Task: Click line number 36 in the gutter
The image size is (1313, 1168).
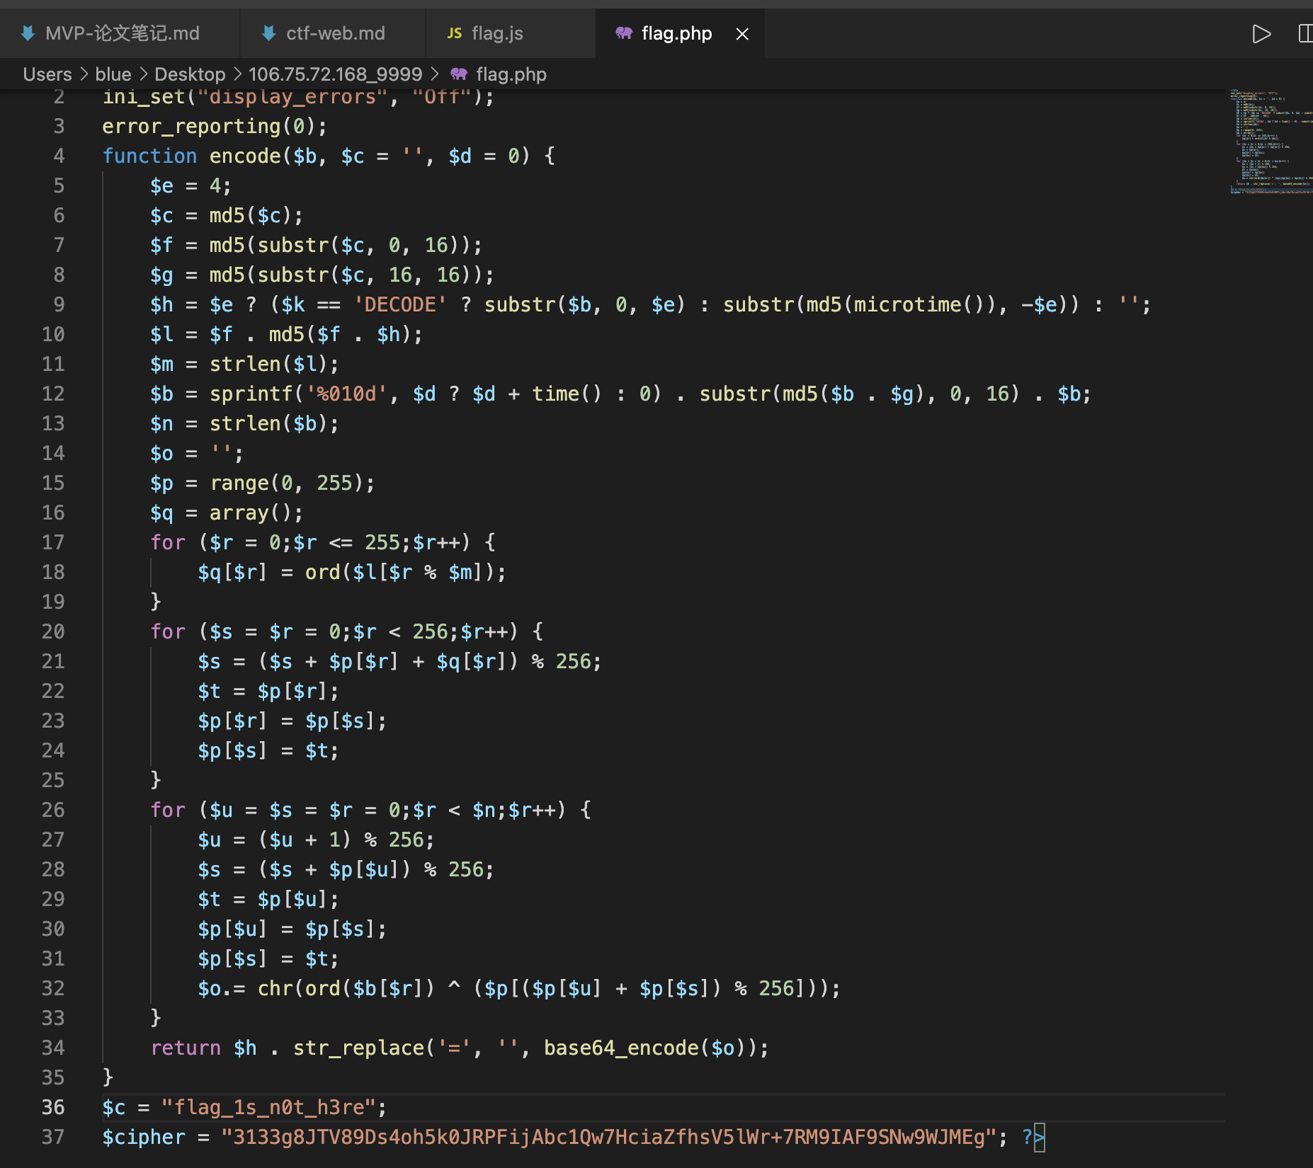Action: click(x=53, y=1107)
